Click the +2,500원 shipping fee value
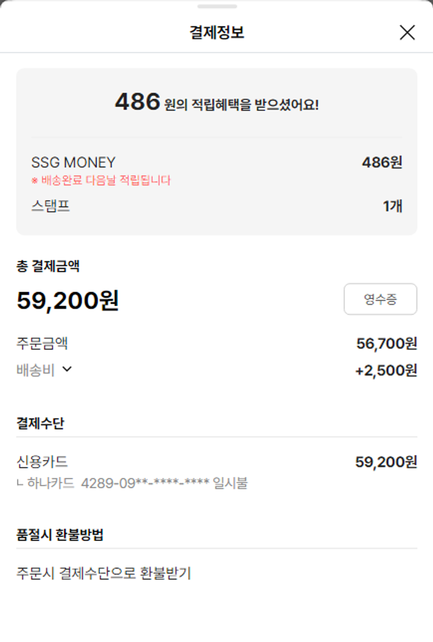Screen dimensions: 433x642 (x=386, y=371)
